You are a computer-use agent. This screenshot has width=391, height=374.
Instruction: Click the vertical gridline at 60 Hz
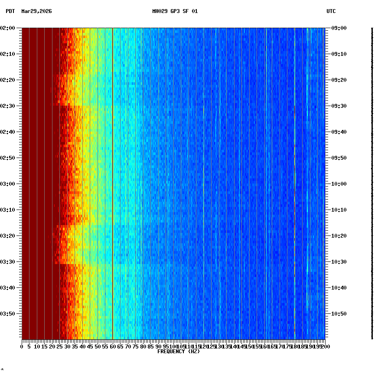tap(112, 173)
